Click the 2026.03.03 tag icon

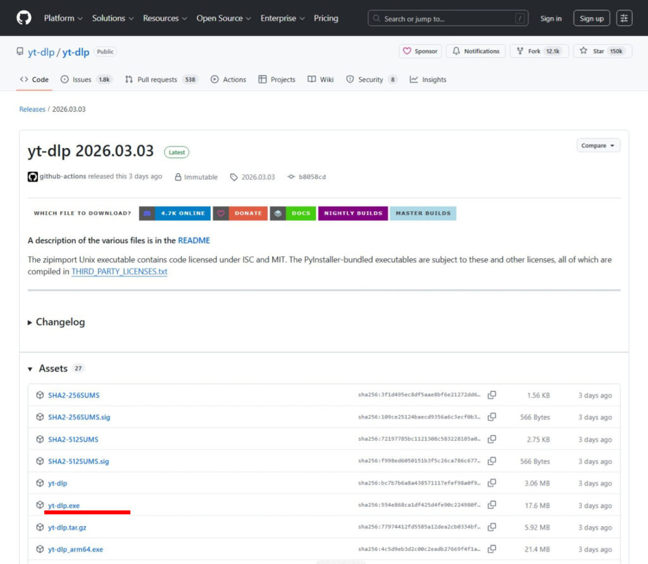[234, 177]
